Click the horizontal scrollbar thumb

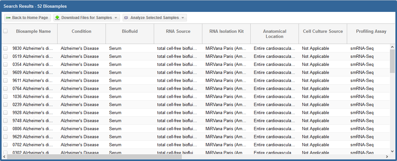(x=93, y=157)
